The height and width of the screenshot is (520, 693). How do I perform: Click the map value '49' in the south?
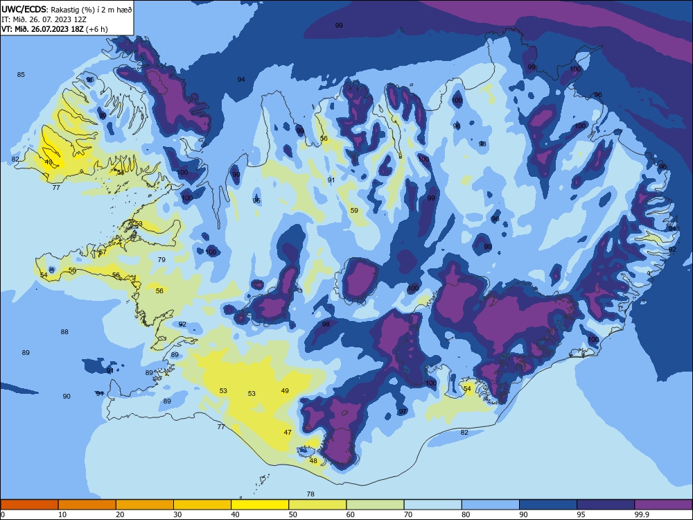285,390
